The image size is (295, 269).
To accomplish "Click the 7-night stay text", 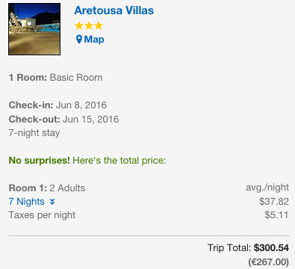I will [x=34, y=133].
